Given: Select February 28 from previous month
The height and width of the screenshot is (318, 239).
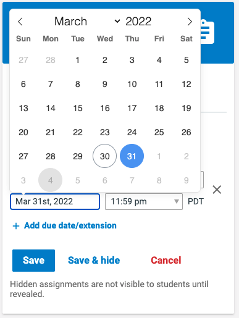Looking at the screenshot, I should (x=51, y=60).
